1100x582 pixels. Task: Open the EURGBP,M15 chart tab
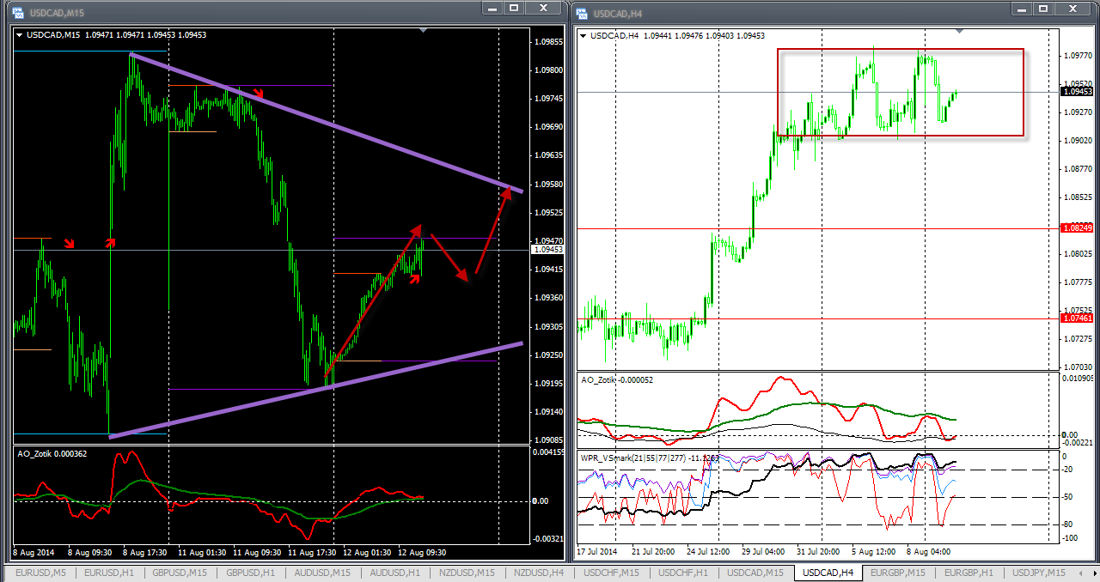coord(897,573)
